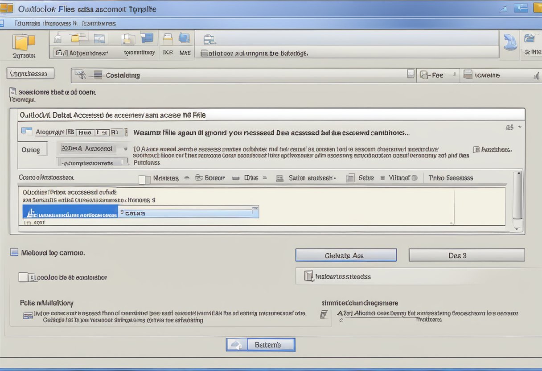This screenshot has height=371, width=542.
Task: Switch to the 'Tnlso Sascassss' column tab
Action: pyautogui.click(x=451, y=178)
